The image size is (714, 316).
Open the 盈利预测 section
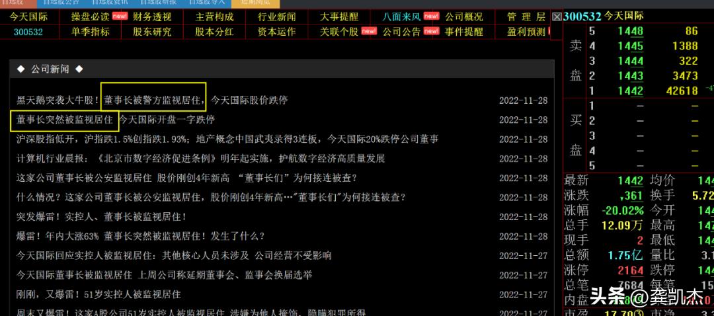pos(526,32)
